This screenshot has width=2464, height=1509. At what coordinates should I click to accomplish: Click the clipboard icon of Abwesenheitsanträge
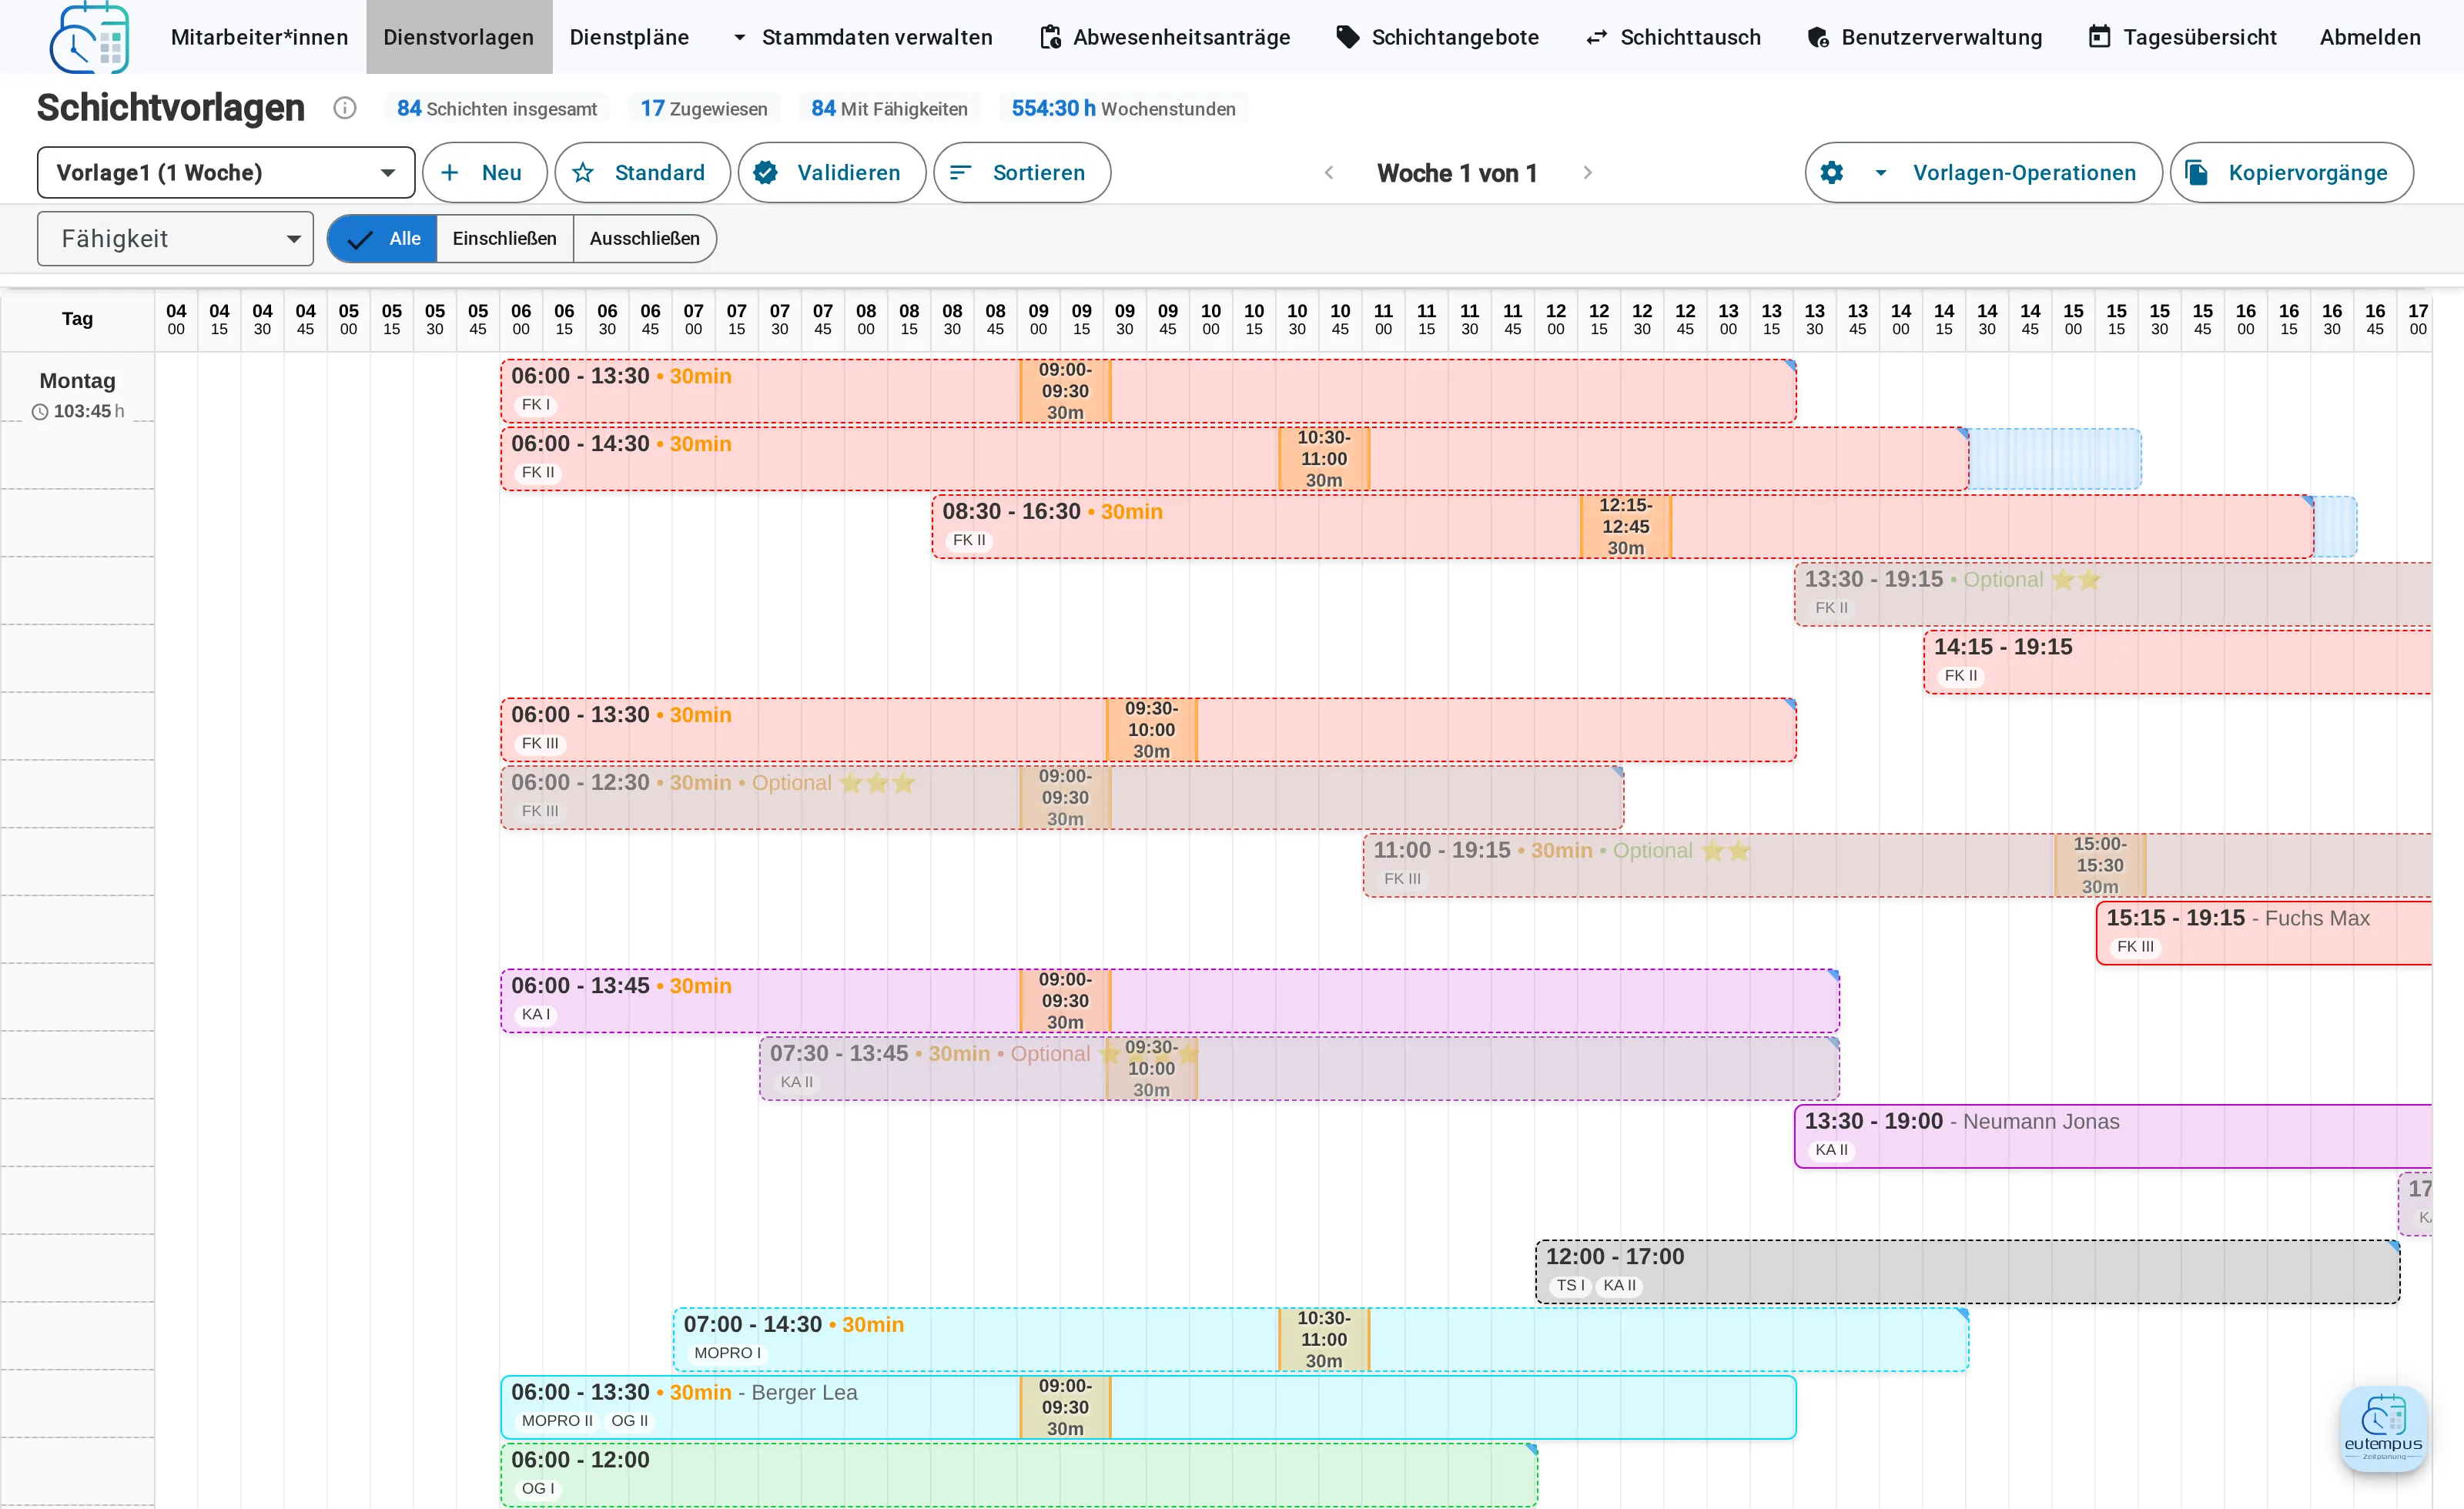click(x=1050, y=37)
